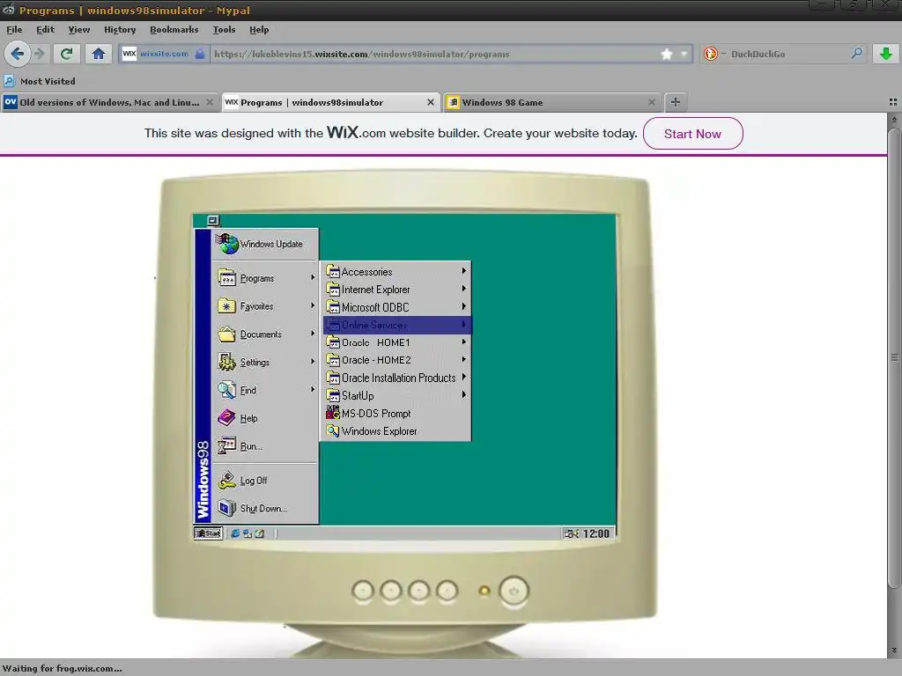Select Online Services in Programs menu
This screenshot has width=902, height=676.
(x=397, y=325)
